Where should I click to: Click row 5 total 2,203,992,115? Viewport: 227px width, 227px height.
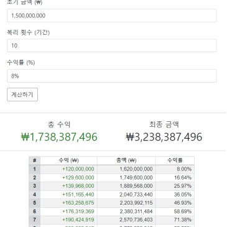tap(136, 203)
